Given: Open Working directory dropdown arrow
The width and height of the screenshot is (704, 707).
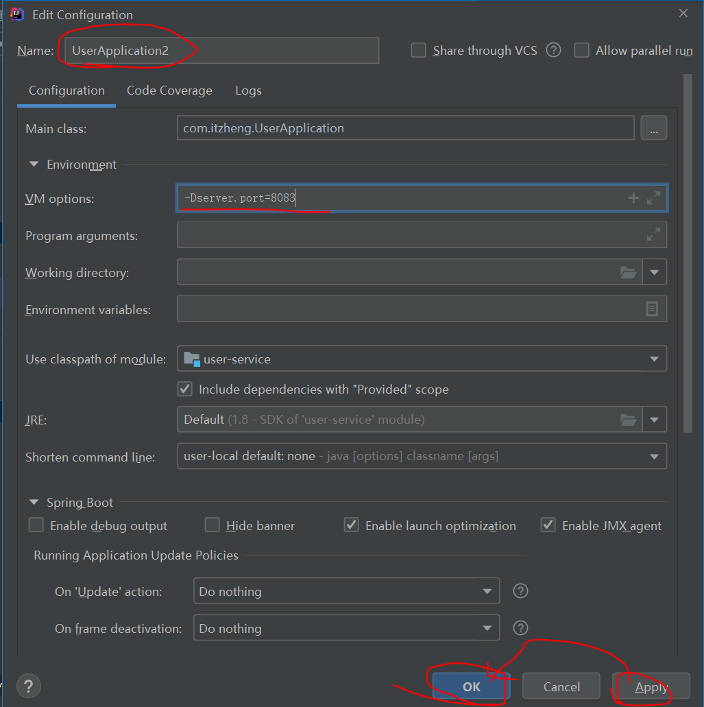Looking at the screenshot, I should [655, 272].
